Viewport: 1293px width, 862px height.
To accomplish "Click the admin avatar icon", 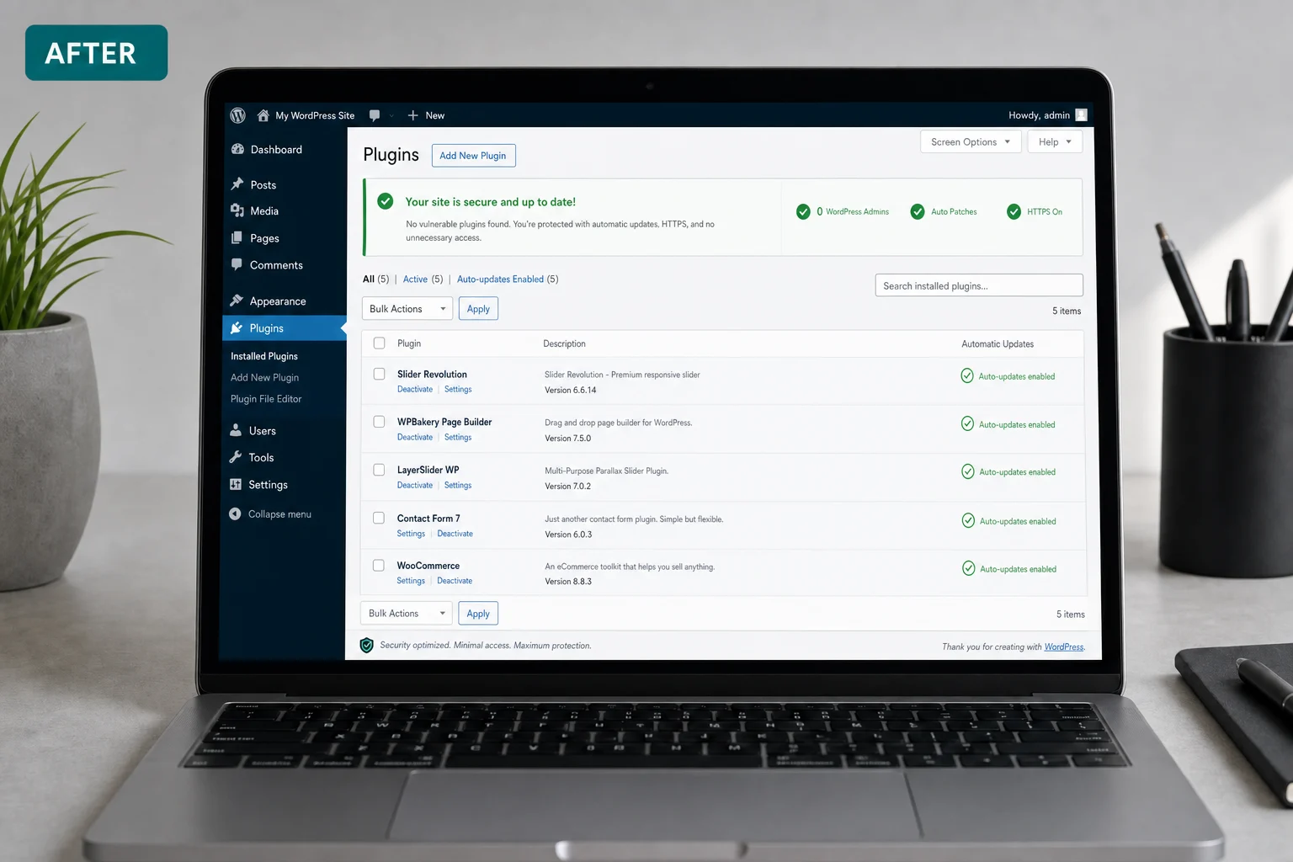I will pos(1081,115).
